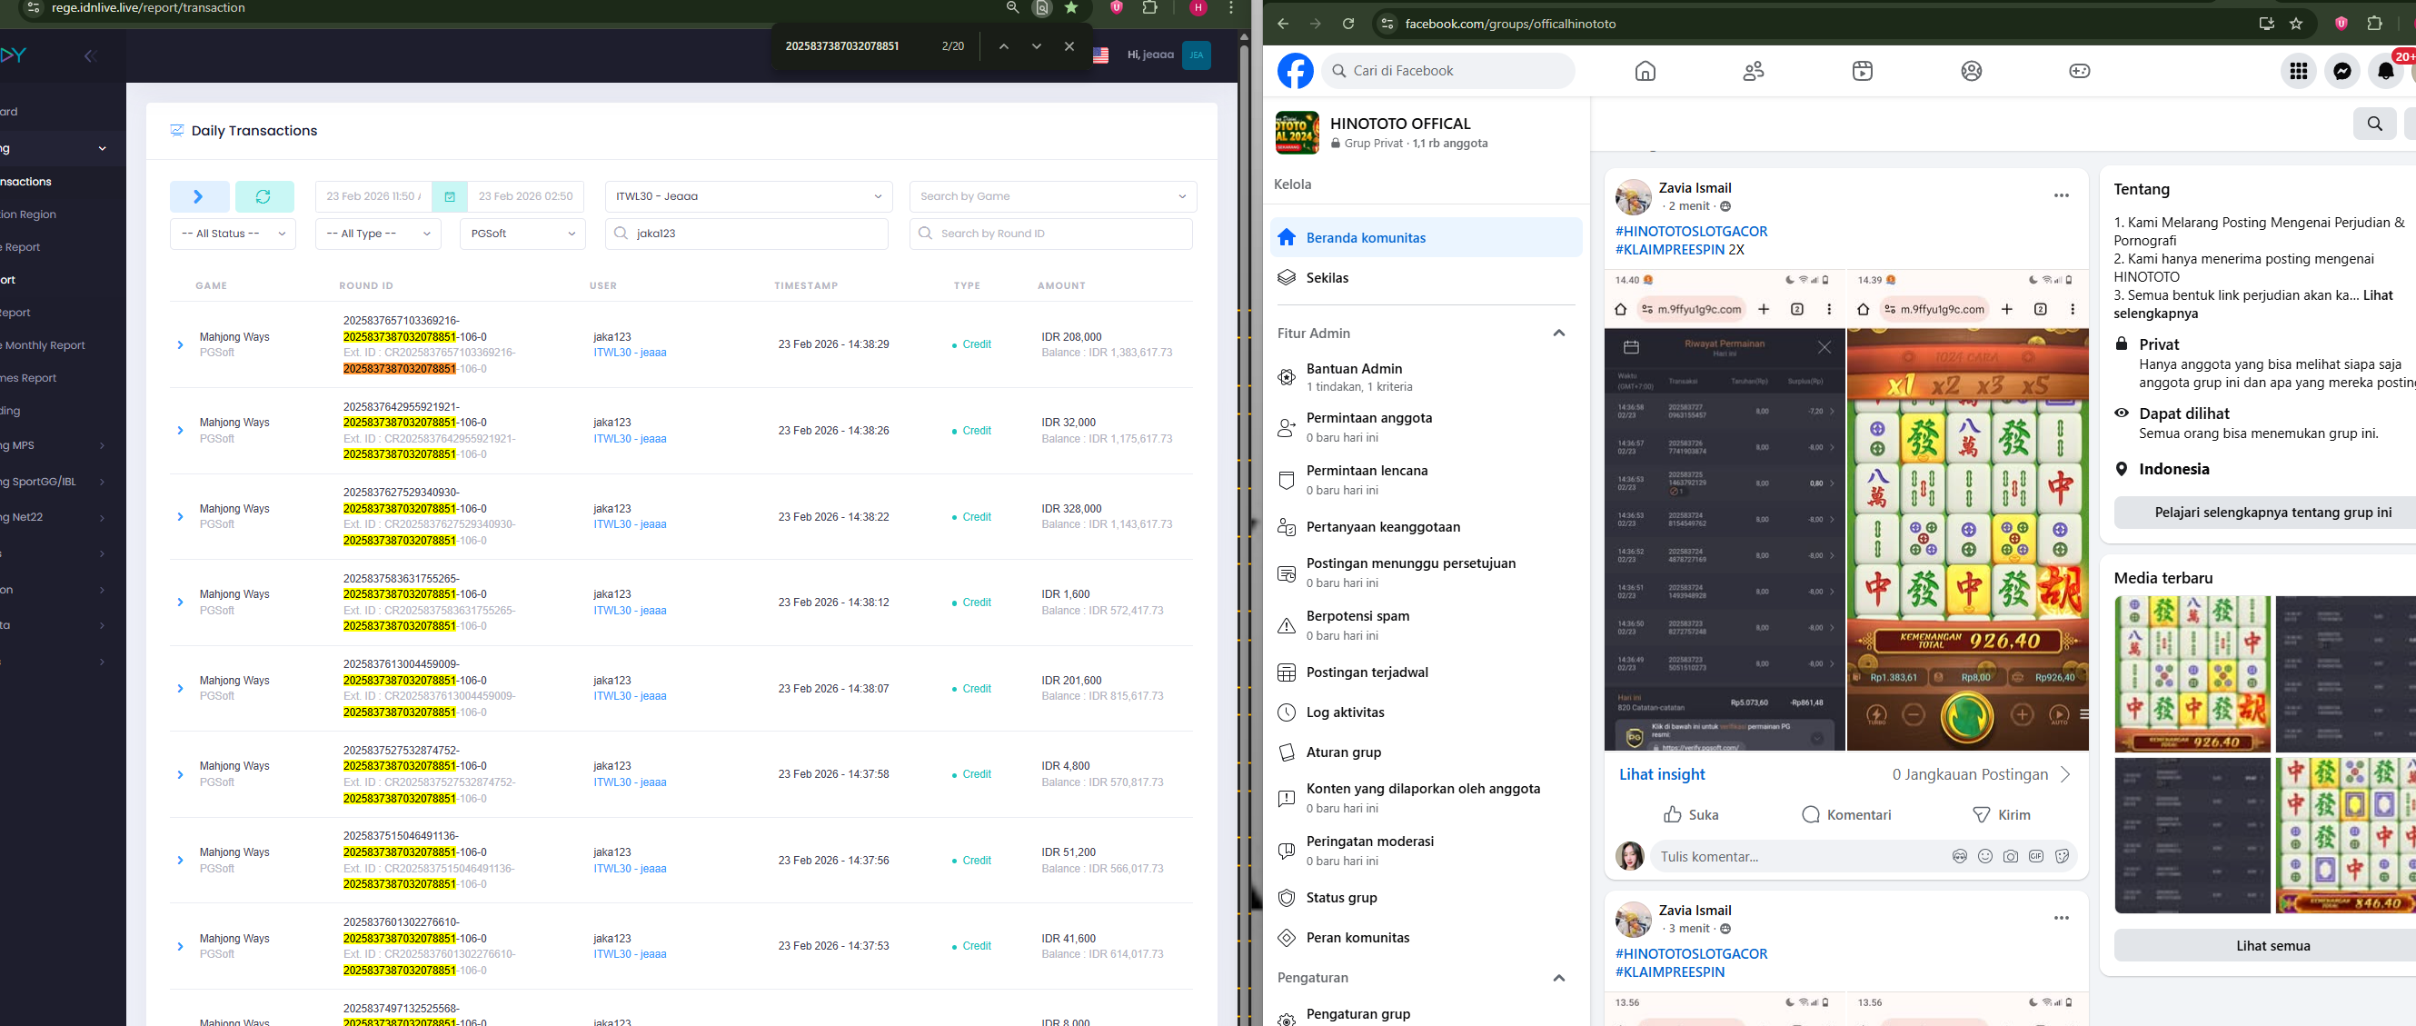Open the PGSoft provider dropdown

522,234
